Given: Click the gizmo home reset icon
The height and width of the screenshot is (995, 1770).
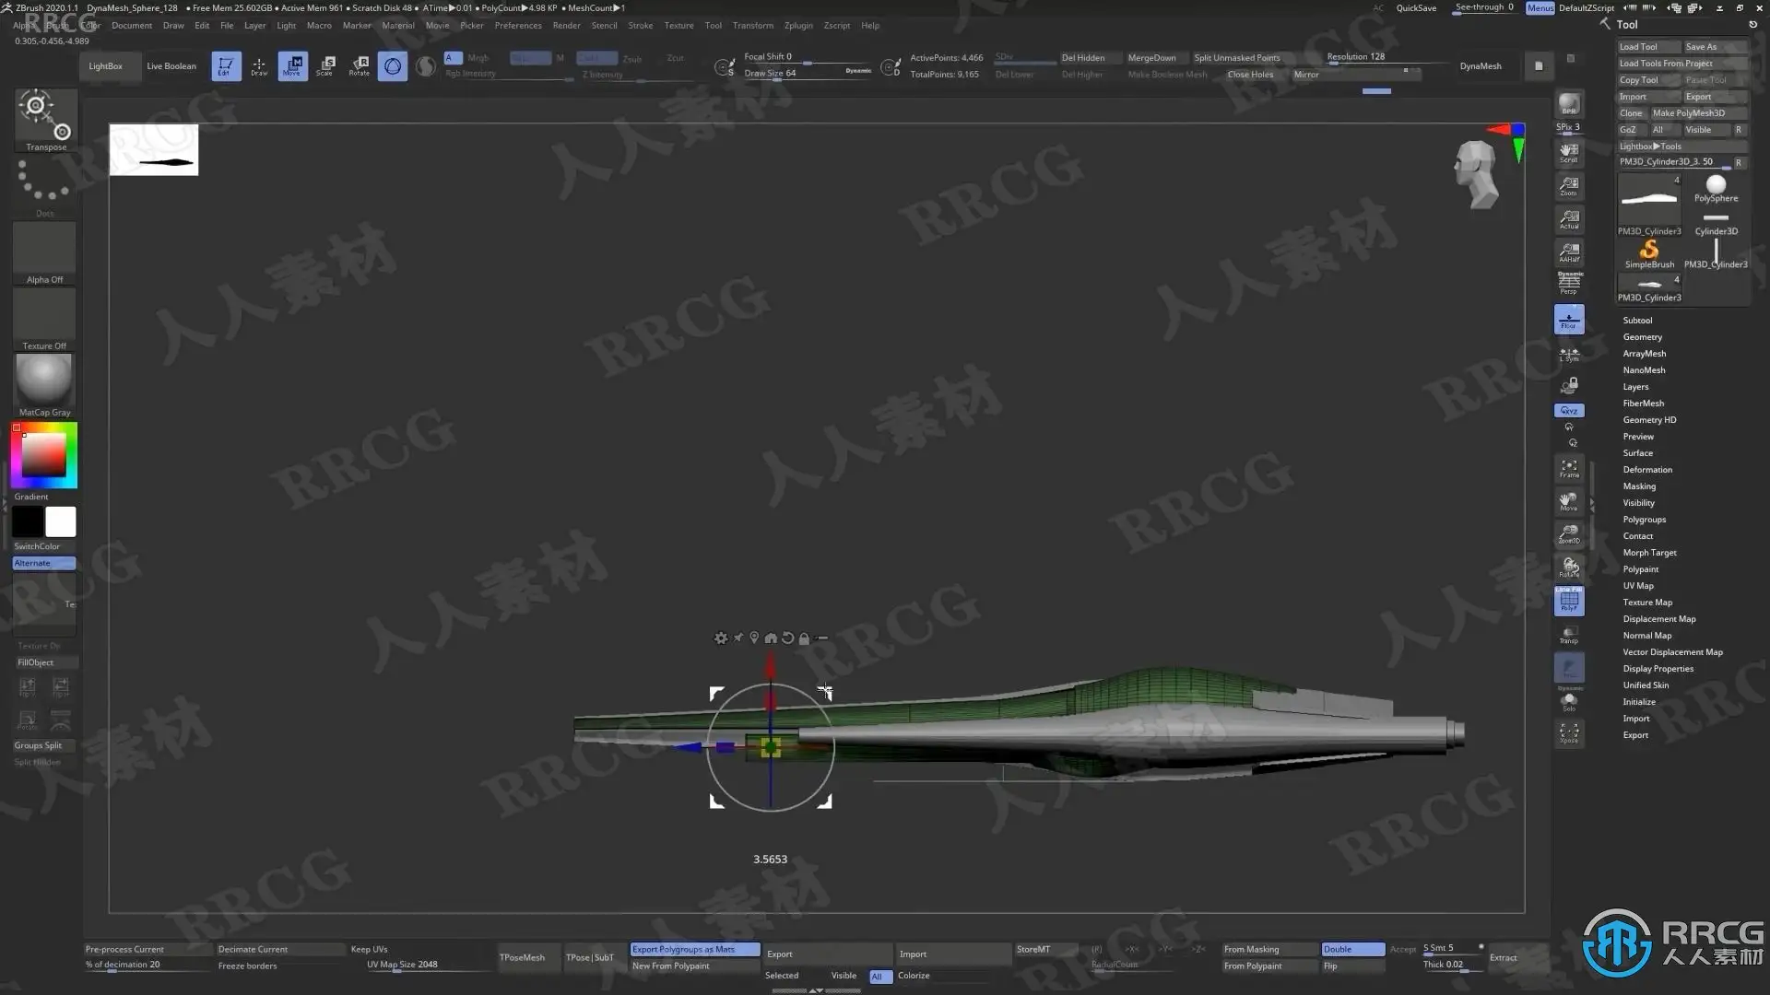Looking at the screenshot, I should (771, 638).
